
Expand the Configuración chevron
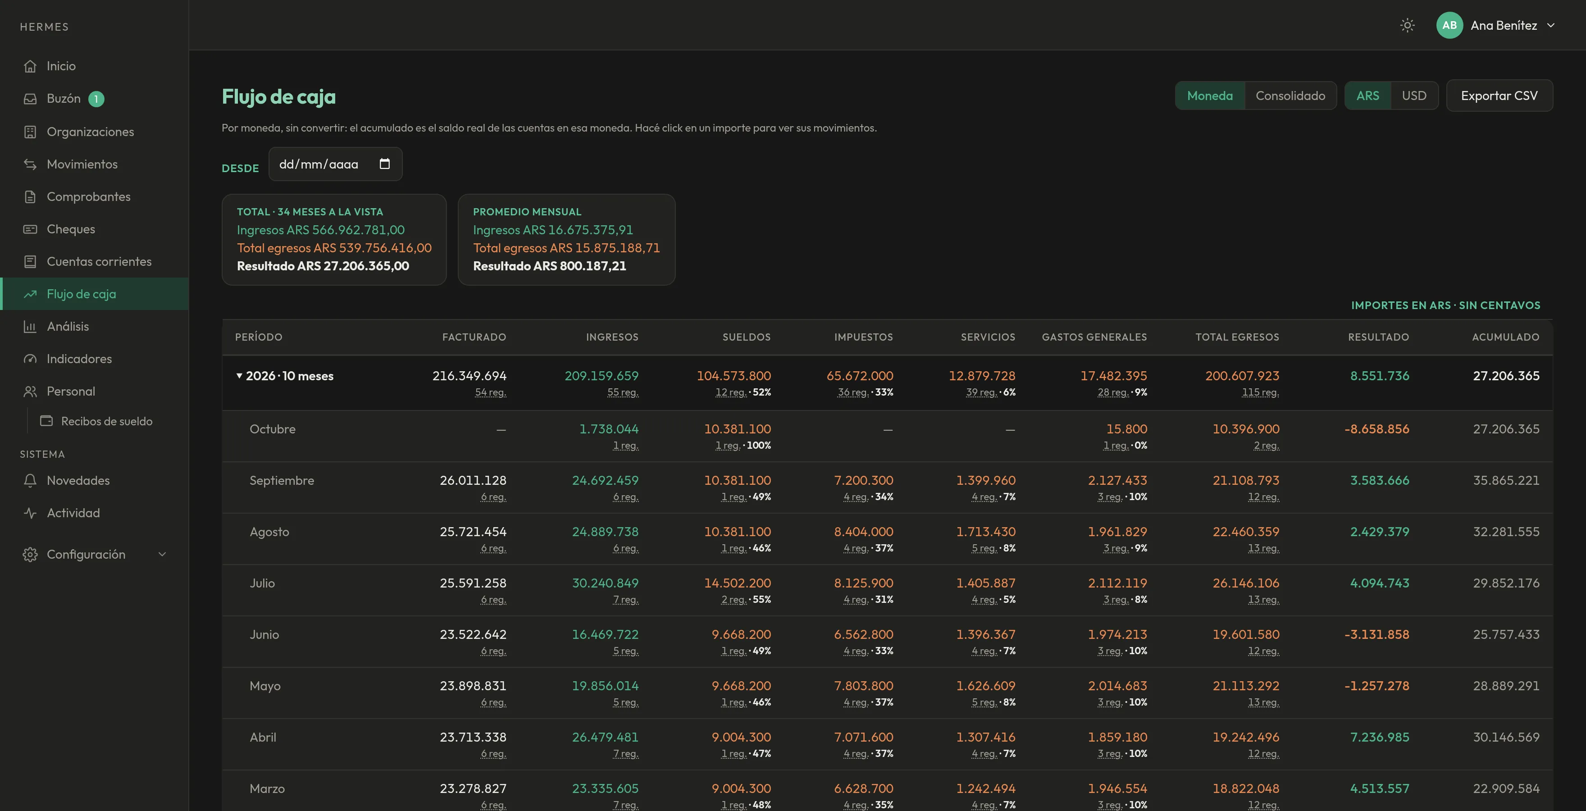coord(162,554)
